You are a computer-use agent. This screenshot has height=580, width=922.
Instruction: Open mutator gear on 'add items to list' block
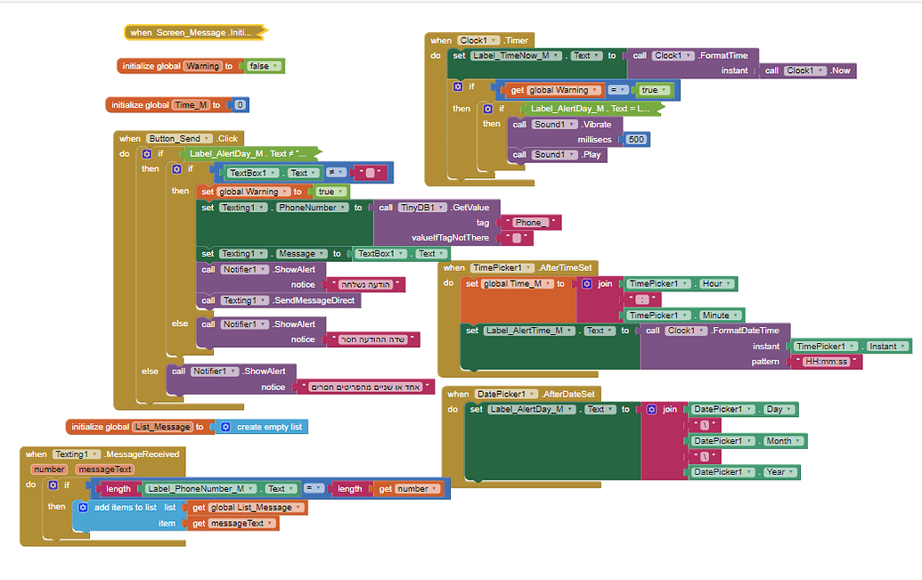pyautogui.click(x=85, y=508)
